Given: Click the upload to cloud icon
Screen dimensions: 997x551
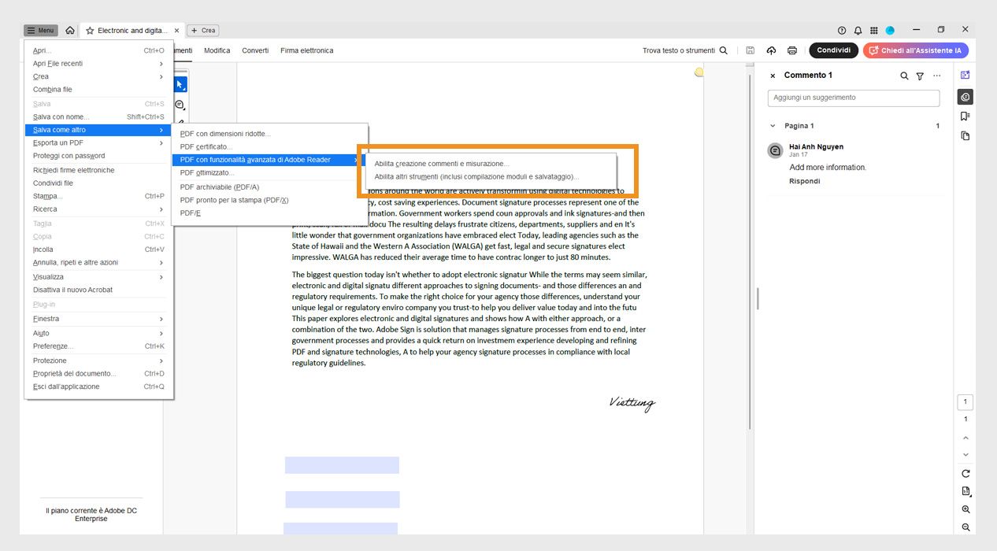Looking at the screenshot, I should tap(771, 50).
